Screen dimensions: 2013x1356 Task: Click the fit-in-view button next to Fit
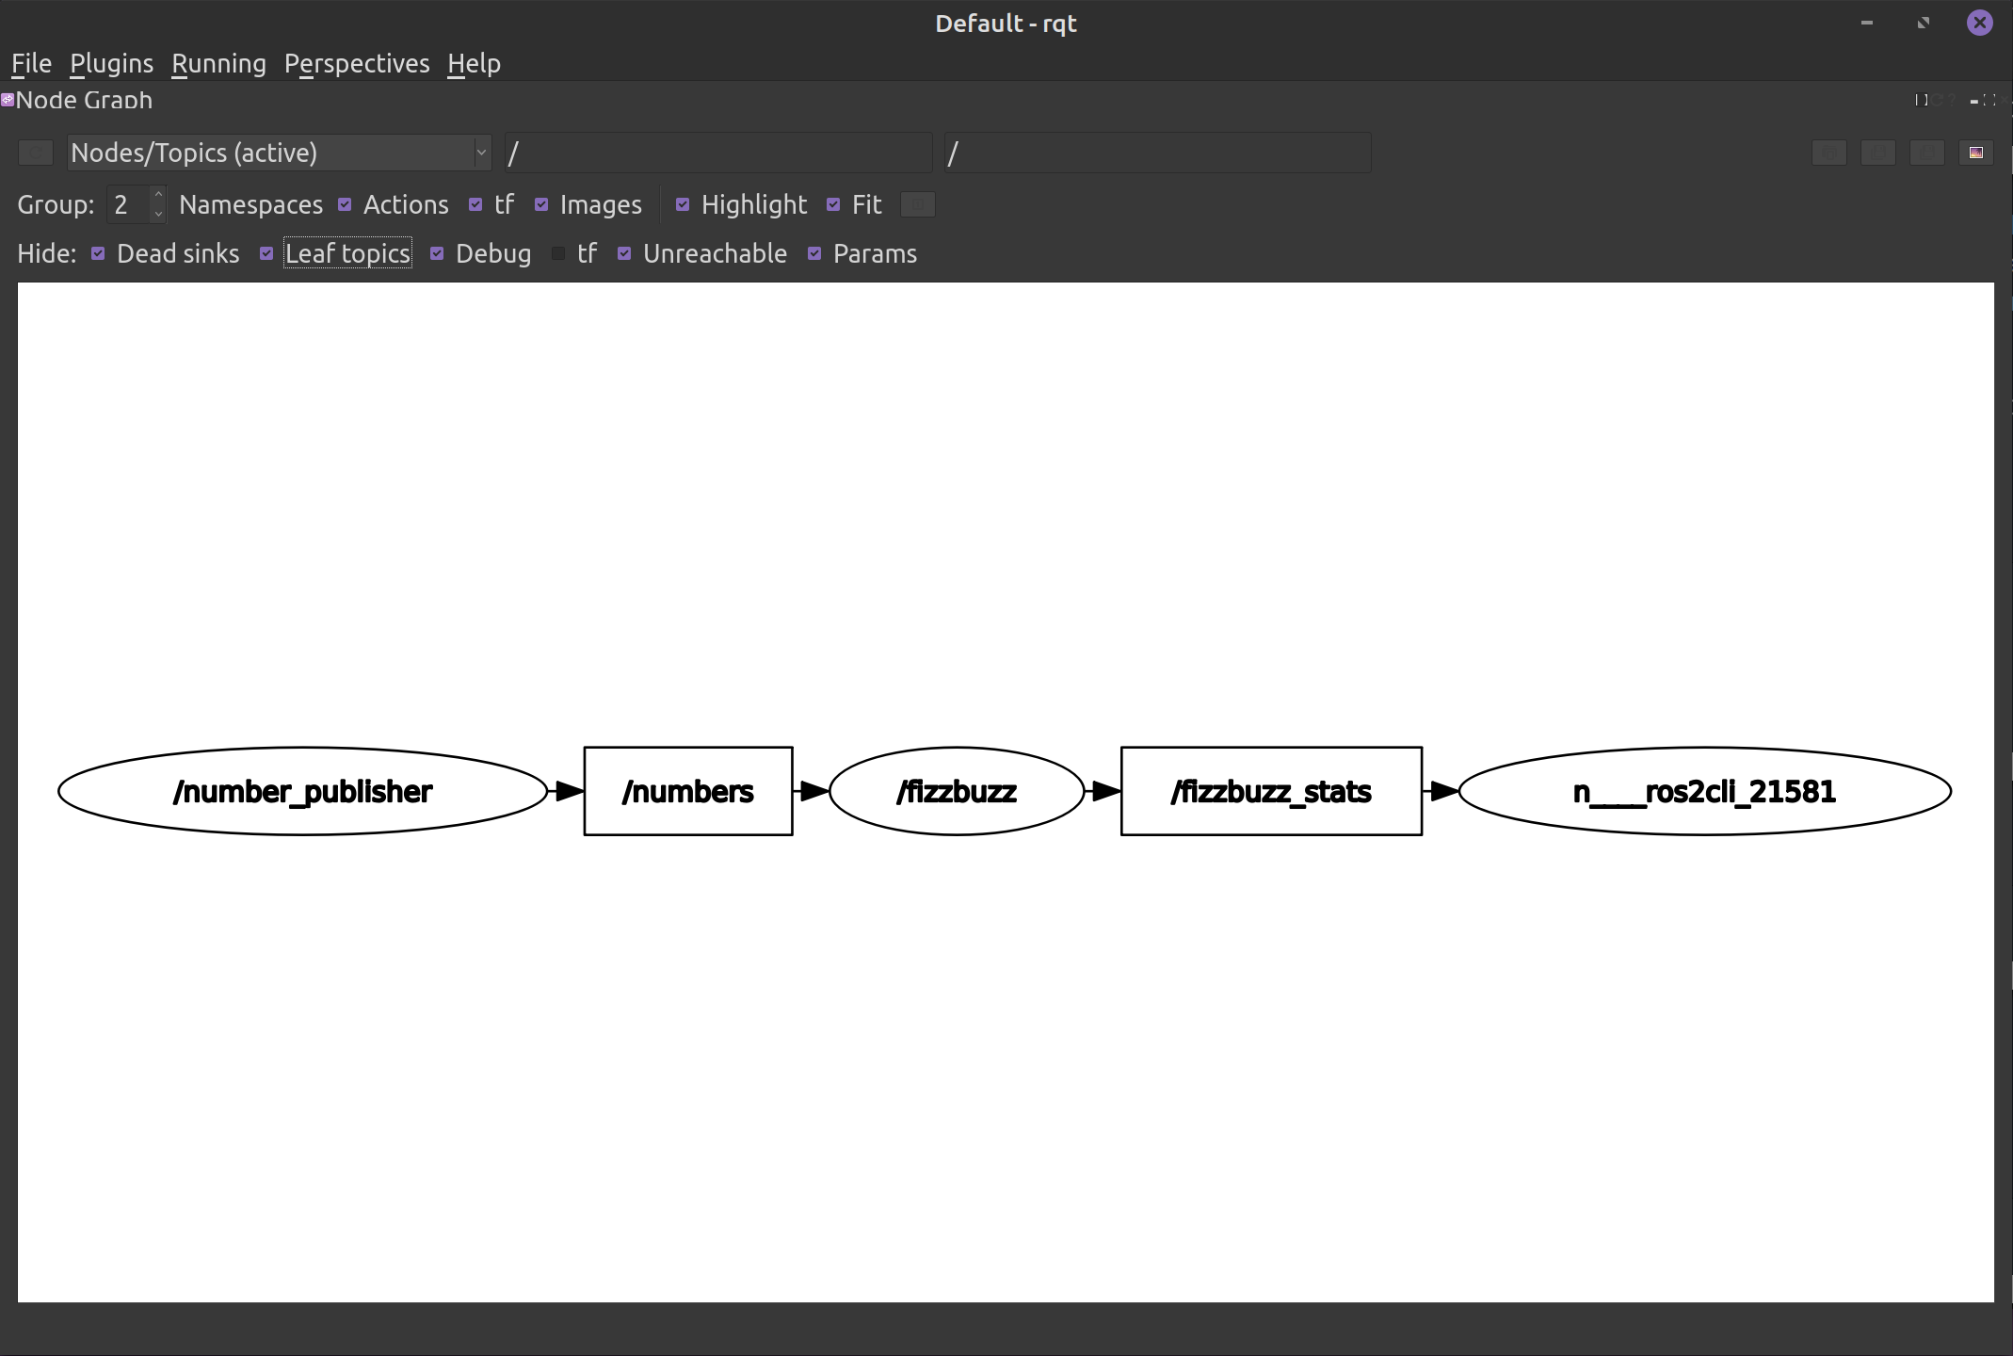(x=918, y=204)
